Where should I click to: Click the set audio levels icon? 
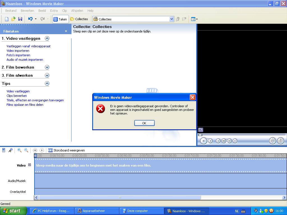(x=4, y=150)
